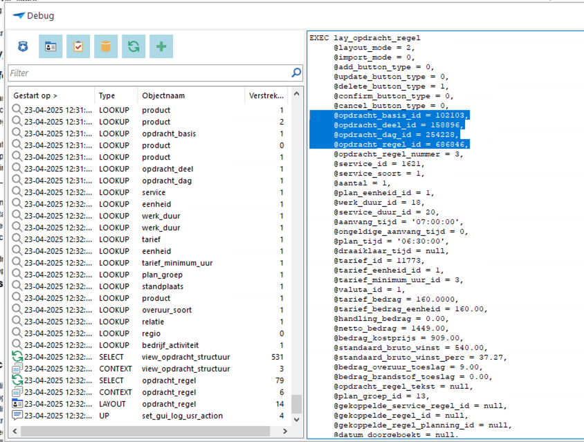Click the magnifier icon on the bedrijf_activiteit row
This screenshot has width=584, height=442.
tap(17, 344)
